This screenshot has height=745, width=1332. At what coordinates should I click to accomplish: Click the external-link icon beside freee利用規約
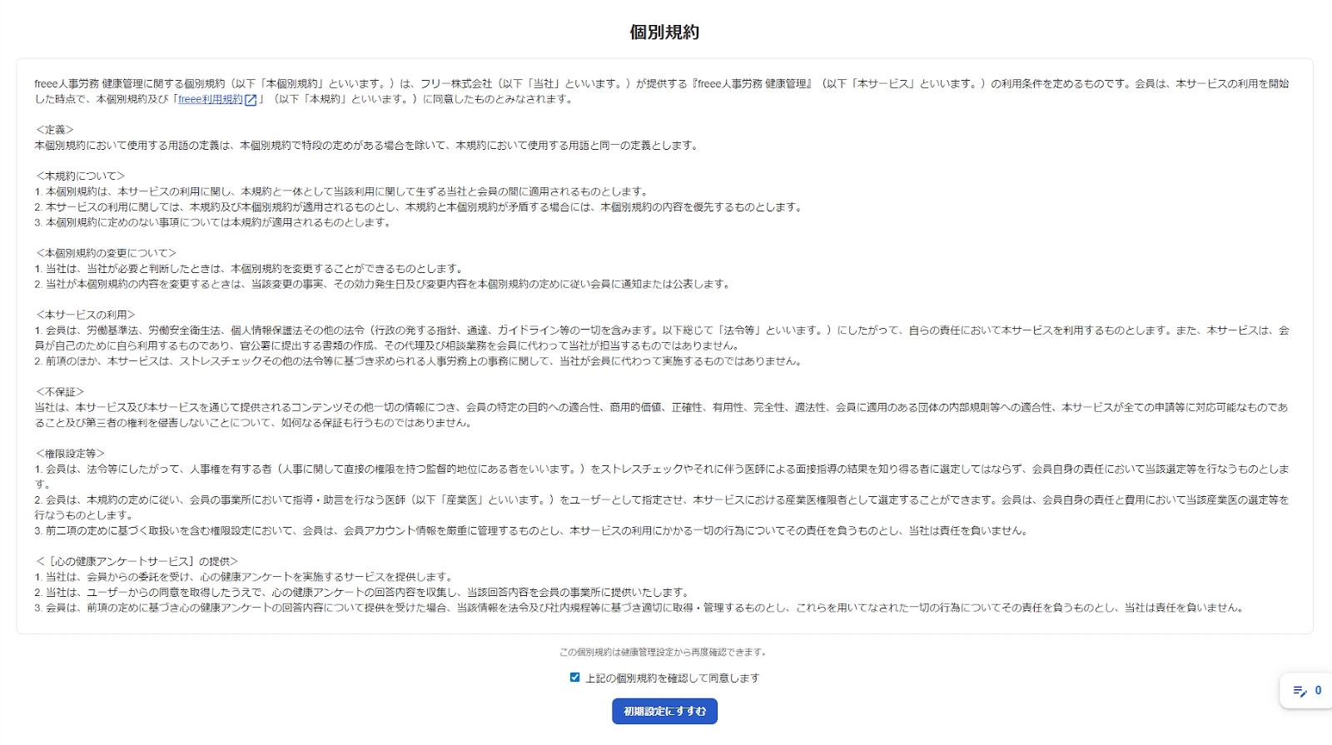[x=251, y=100]
